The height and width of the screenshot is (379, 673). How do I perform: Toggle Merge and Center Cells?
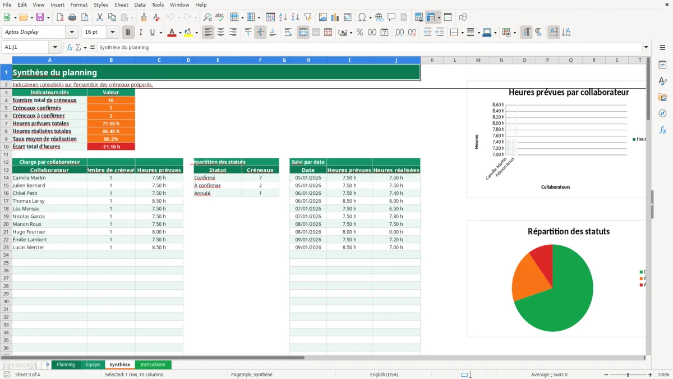(303, 33)
